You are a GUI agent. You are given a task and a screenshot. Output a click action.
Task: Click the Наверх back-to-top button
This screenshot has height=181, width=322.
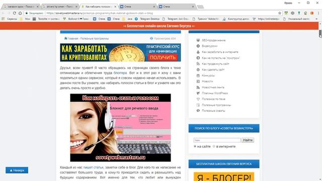point(17,170)
